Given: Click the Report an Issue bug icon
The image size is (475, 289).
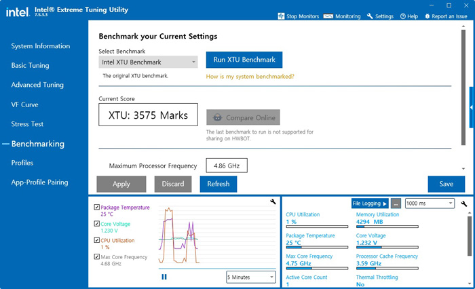Looking at the screenshot, I should coord(427,16).
